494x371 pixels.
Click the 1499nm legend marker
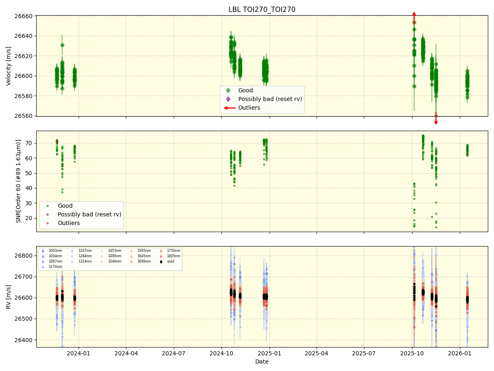102,256
